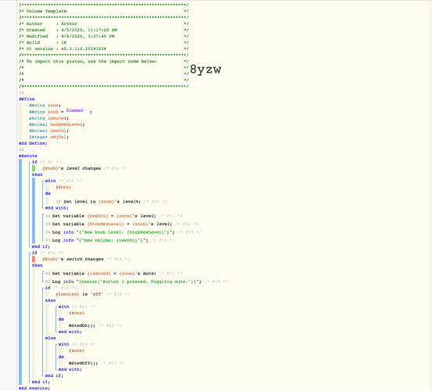The width and height of the screenshot is (434, 391).
Task: Click the condition ismuted is 'off'
Action: click(79, 294)
